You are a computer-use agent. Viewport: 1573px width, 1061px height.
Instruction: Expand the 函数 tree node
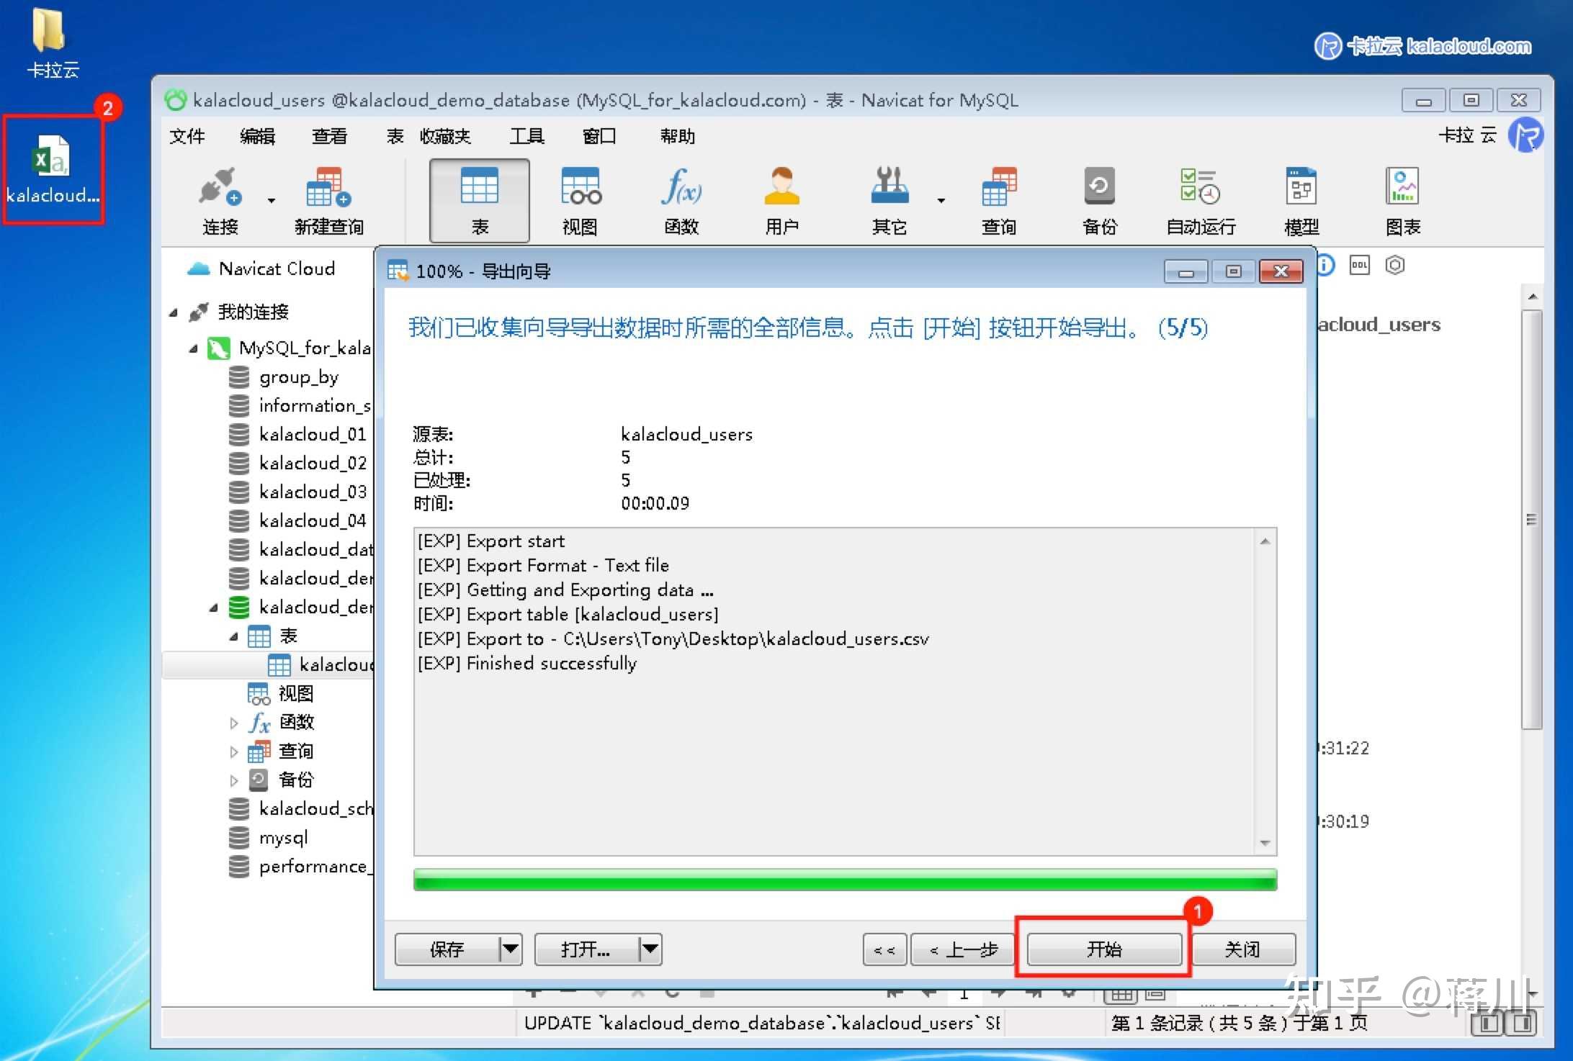[234, 723]
